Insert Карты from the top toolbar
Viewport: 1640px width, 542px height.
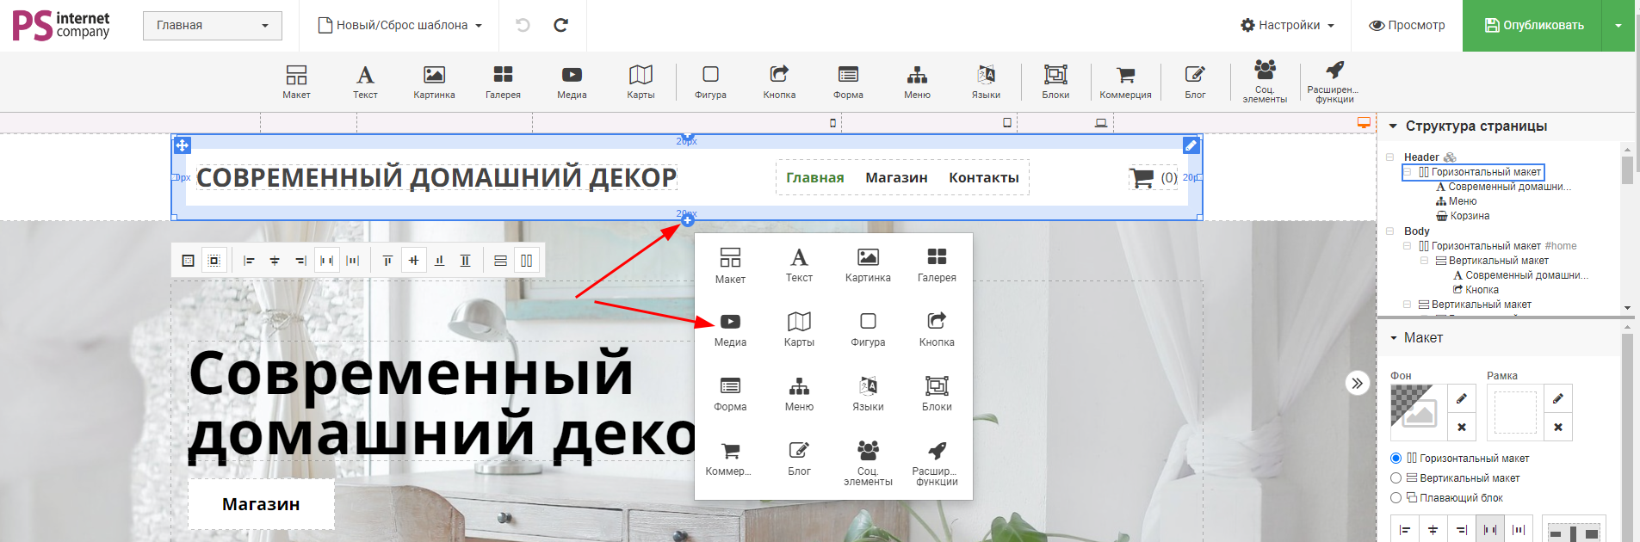pyautogui.click(x=641, y=83)
